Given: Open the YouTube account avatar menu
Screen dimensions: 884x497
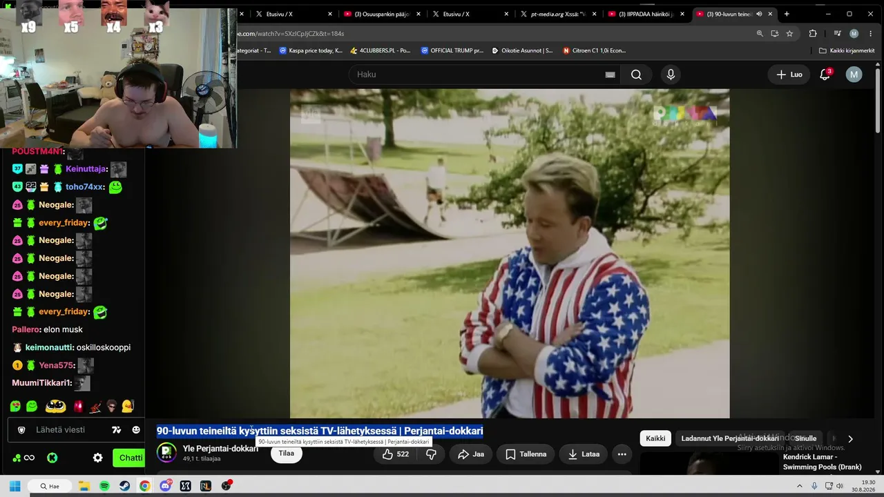Looking at the screenshot, I should [x=854, y=75].
